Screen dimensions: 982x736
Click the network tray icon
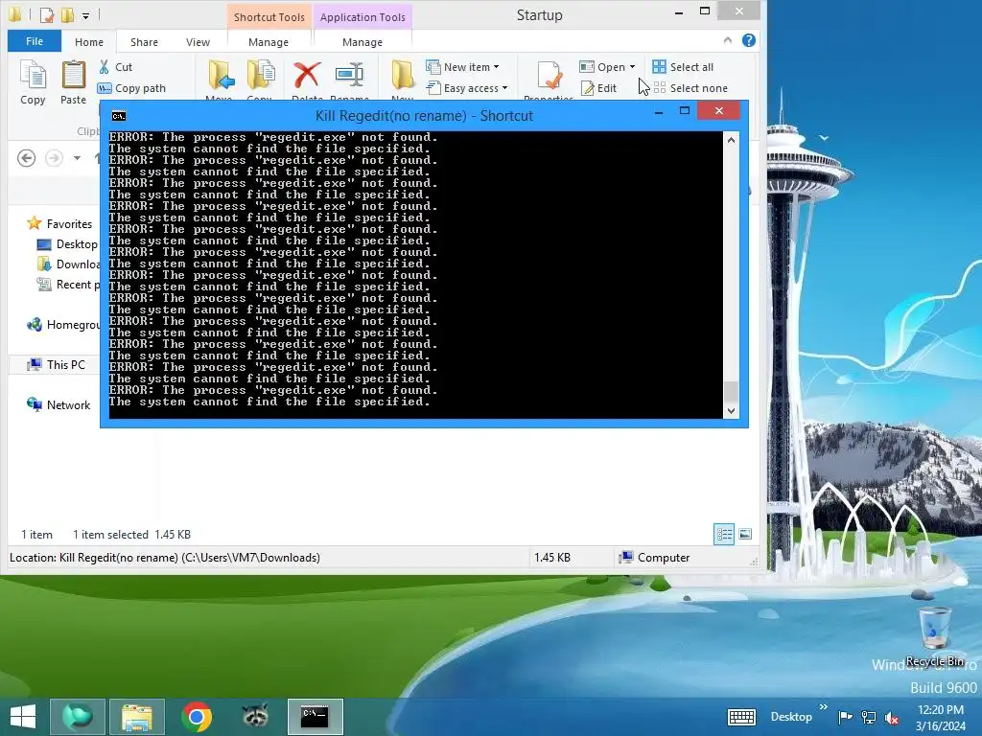[x=869, y=717]
